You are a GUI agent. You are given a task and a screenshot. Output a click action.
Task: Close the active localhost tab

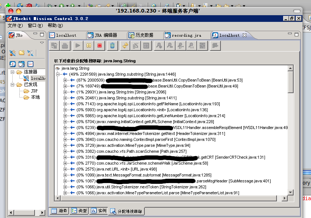(x=245, y=35)
